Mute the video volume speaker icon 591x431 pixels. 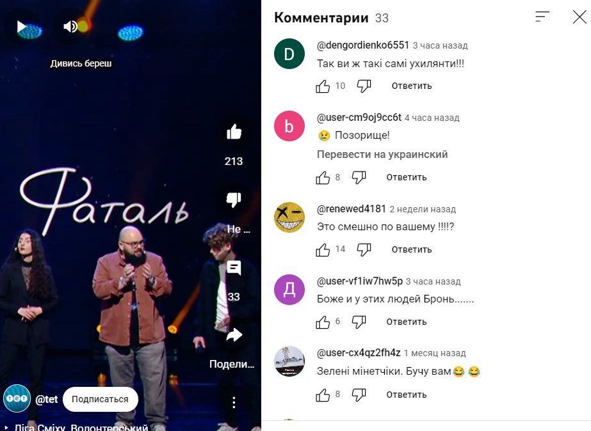tap(70, 27)
